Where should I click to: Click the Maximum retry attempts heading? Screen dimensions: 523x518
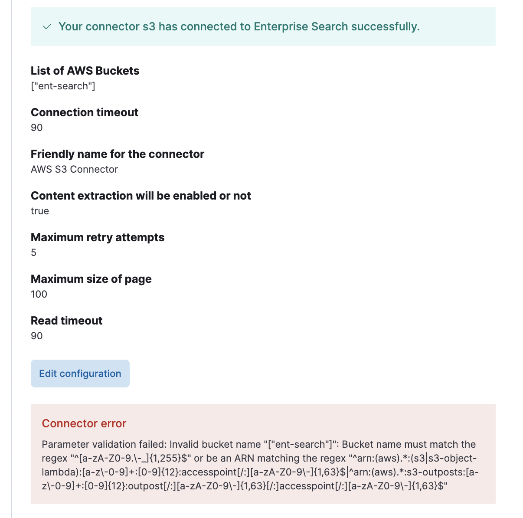[x=98, y=237]
